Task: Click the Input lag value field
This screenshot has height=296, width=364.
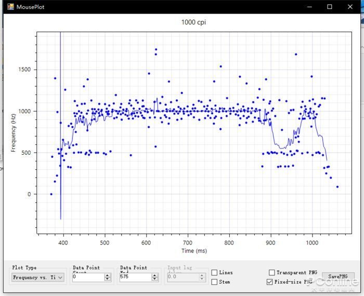Action: (x=183, y=277)
